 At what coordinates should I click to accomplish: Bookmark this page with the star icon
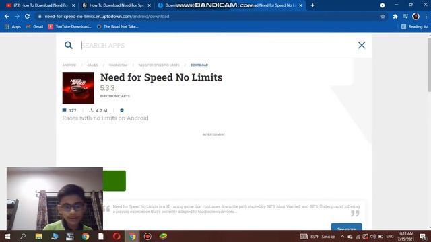click(383, 16)
